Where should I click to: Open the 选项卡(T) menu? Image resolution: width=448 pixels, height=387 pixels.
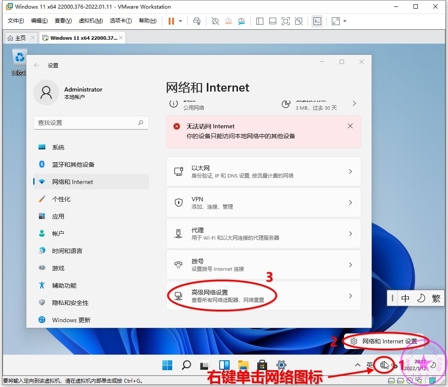click(121, 21)
